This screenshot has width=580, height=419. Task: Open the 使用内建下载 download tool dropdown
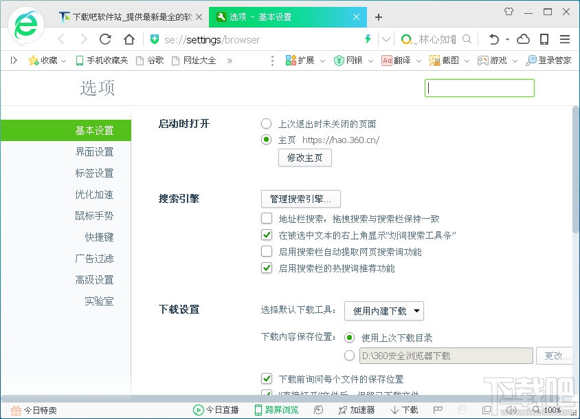[x=383, y=311]
